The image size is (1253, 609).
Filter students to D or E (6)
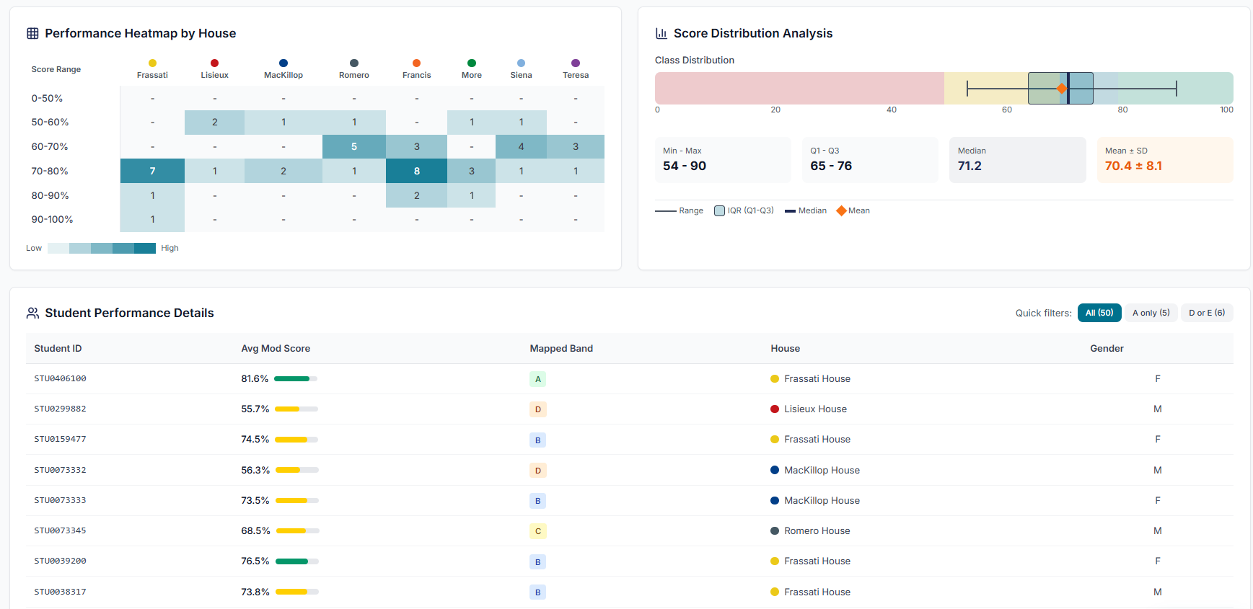1207,313
